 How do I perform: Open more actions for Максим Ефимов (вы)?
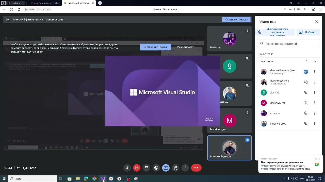[315, 72]
